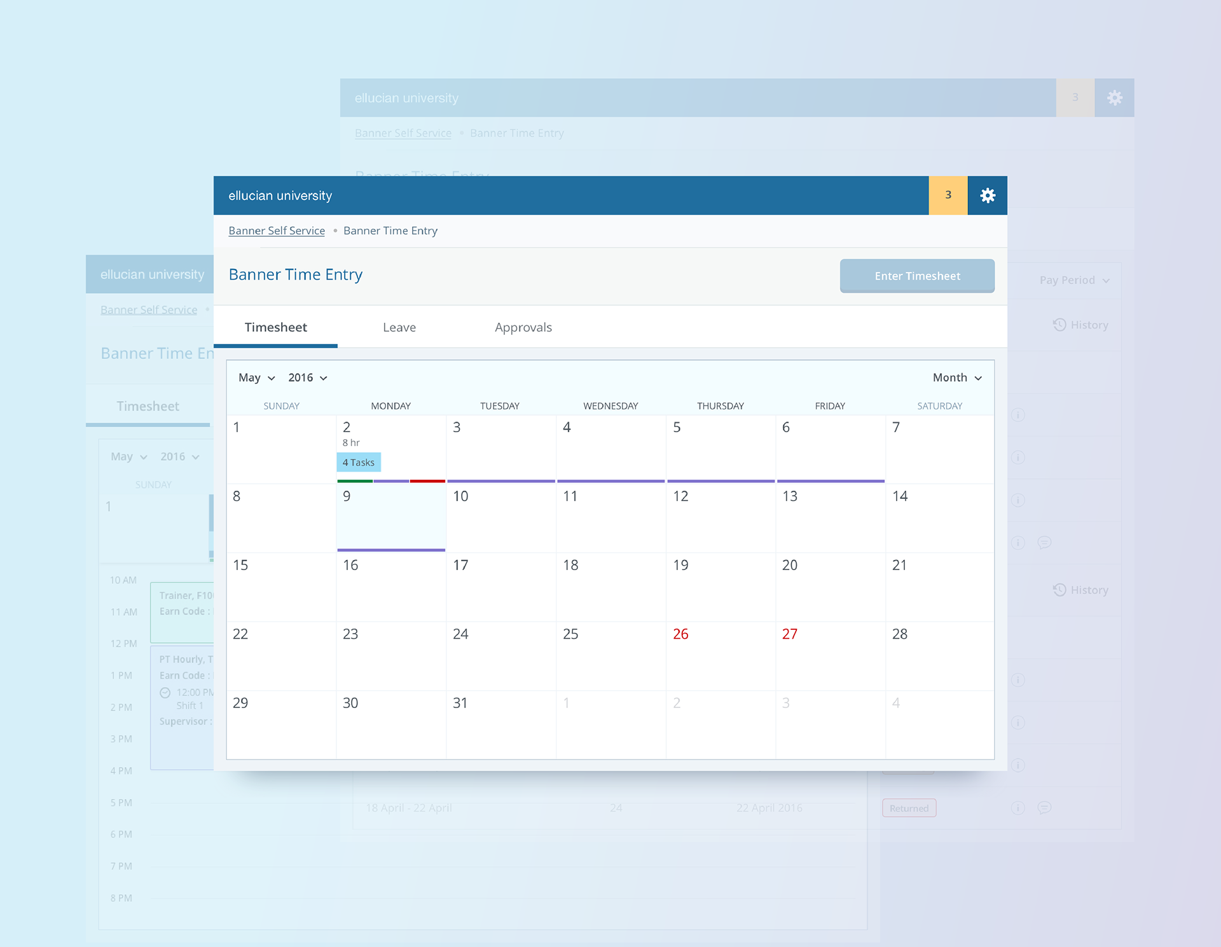The width and height of the screenshot is (1221, 947).
Task: Select the Timesheet tab
Action: [275, 327]
